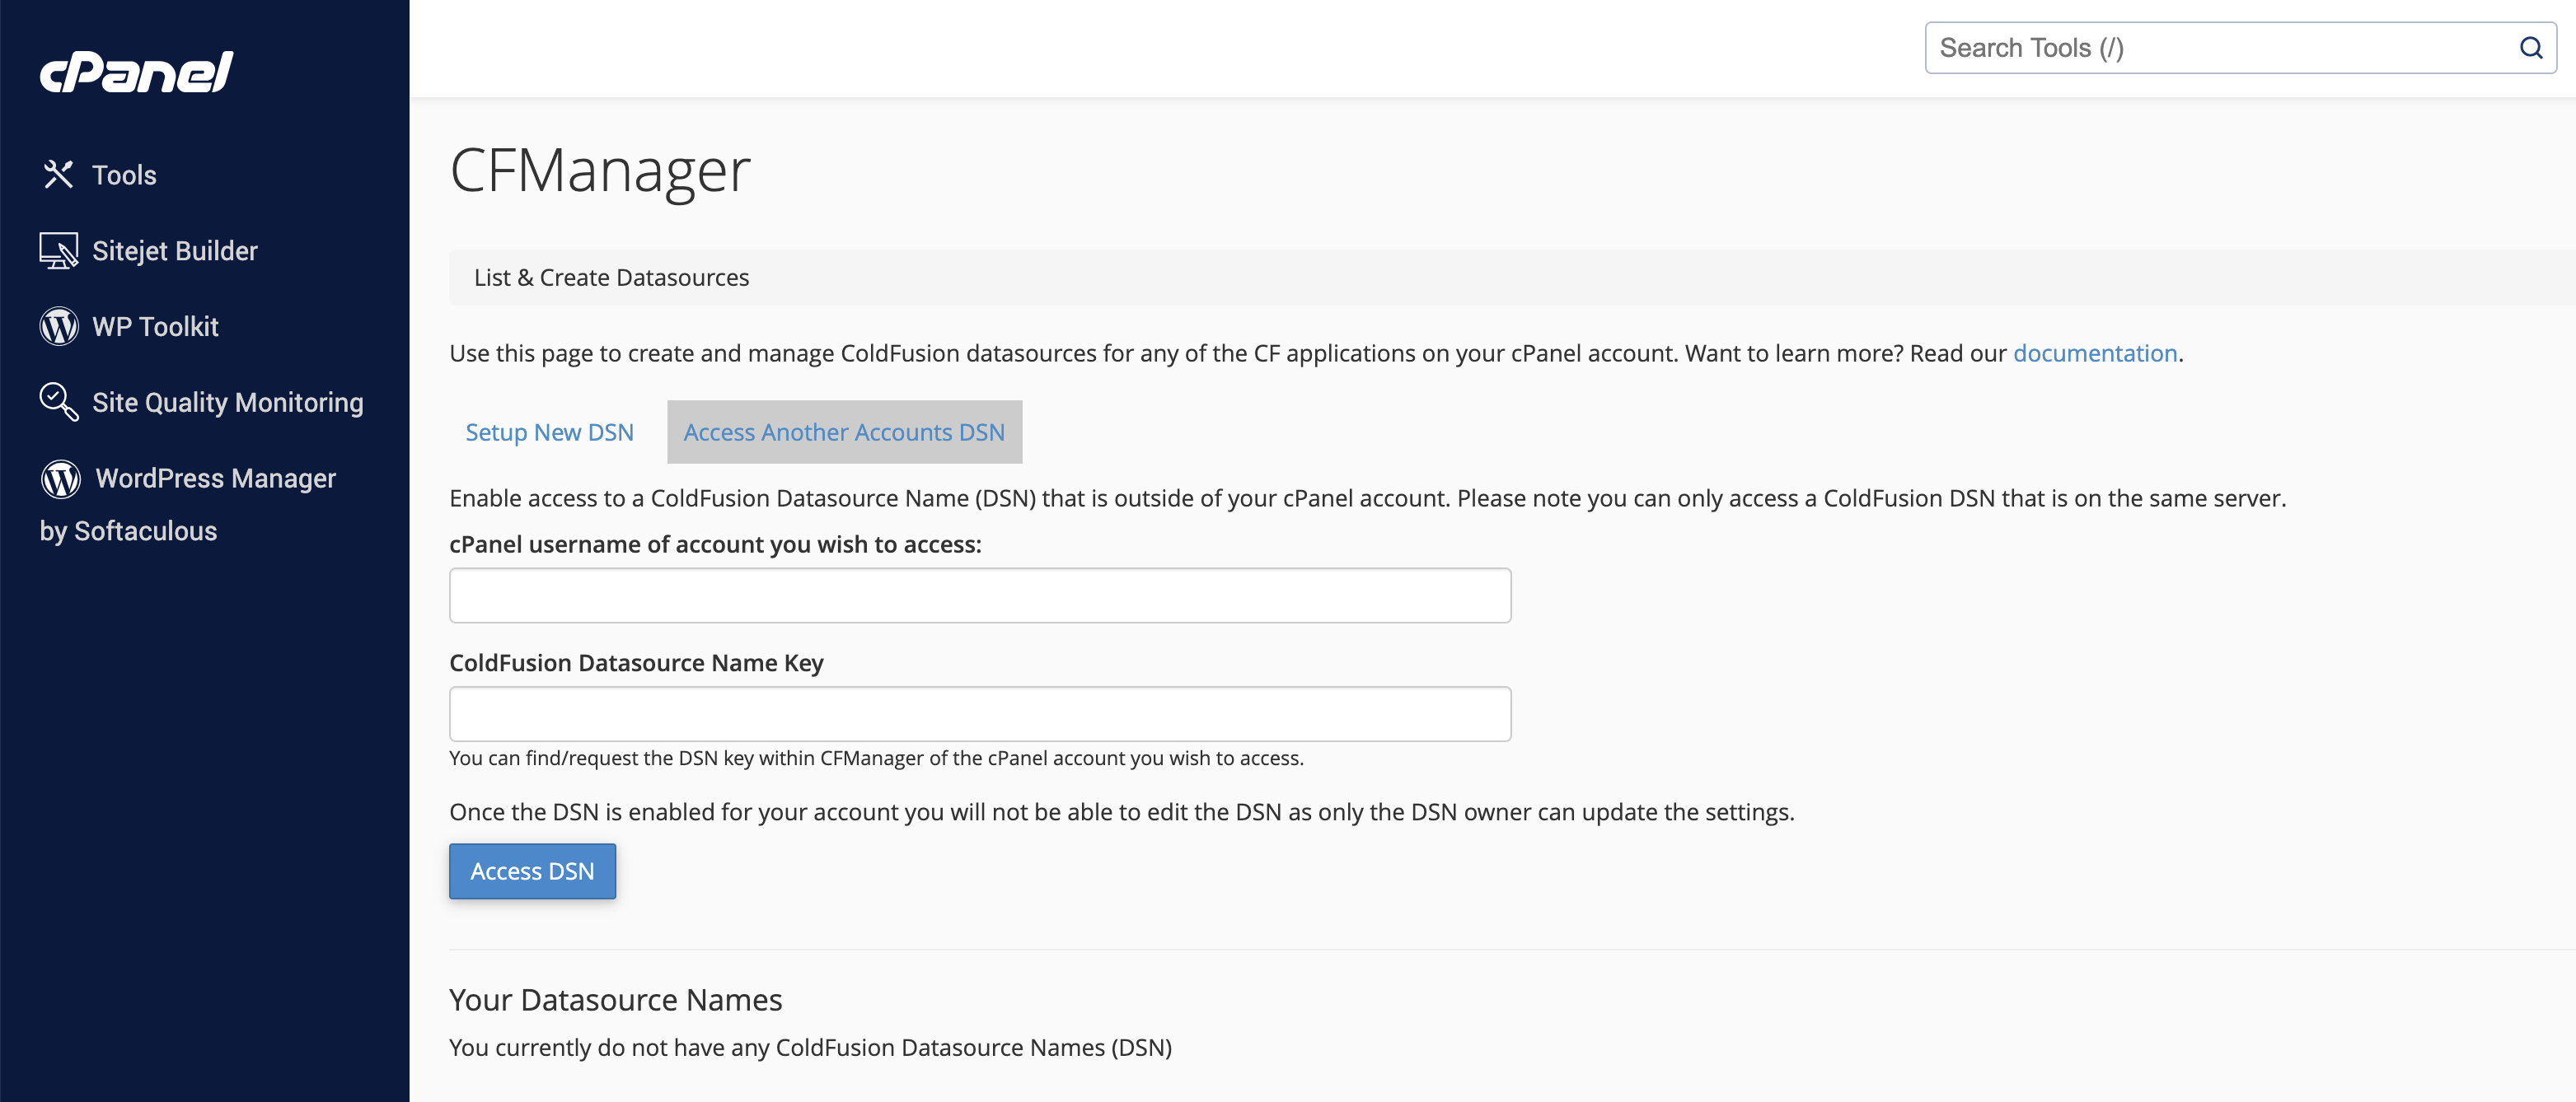This screenshot has height=1102, width=2576.
Task: Click the CFManager page heading
Action: 599,170
